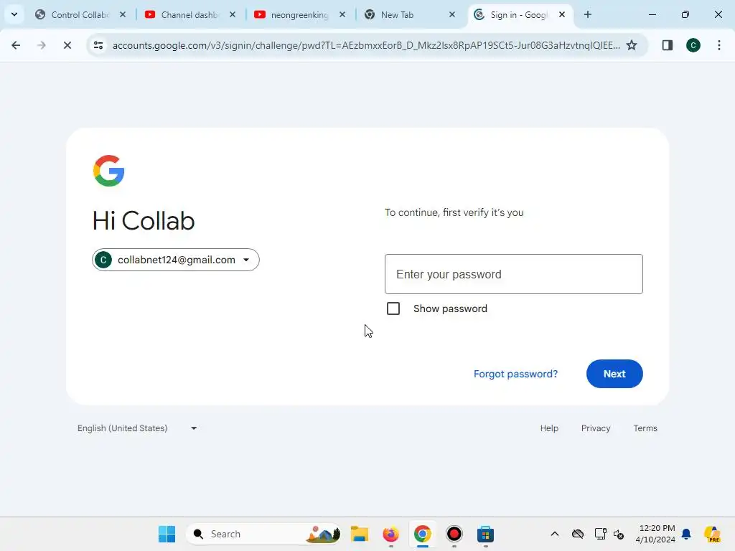Screen dimensions: 735x551
Task: Open the Help link
Action: coord(549,428)
